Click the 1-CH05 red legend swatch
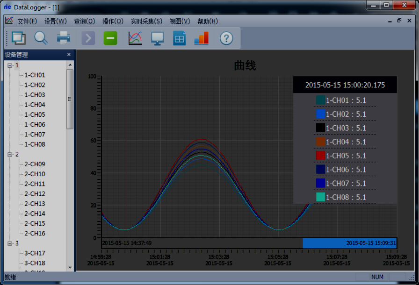Image resolution: width=419 pixels, height=285 pixels. [x=320, y=156]
